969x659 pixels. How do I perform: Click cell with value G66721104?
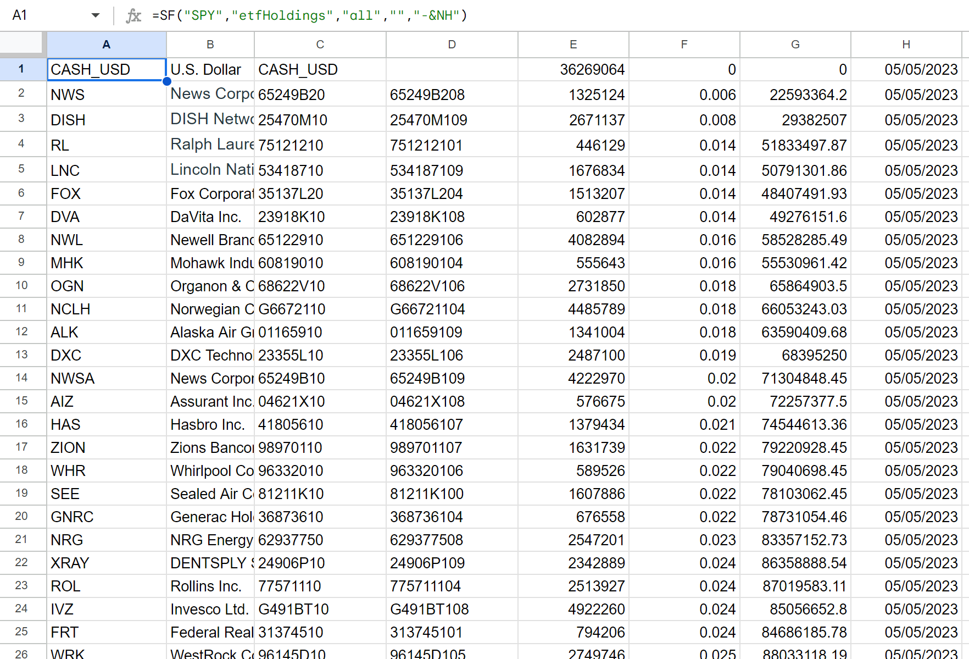click(x=452, y=309)
